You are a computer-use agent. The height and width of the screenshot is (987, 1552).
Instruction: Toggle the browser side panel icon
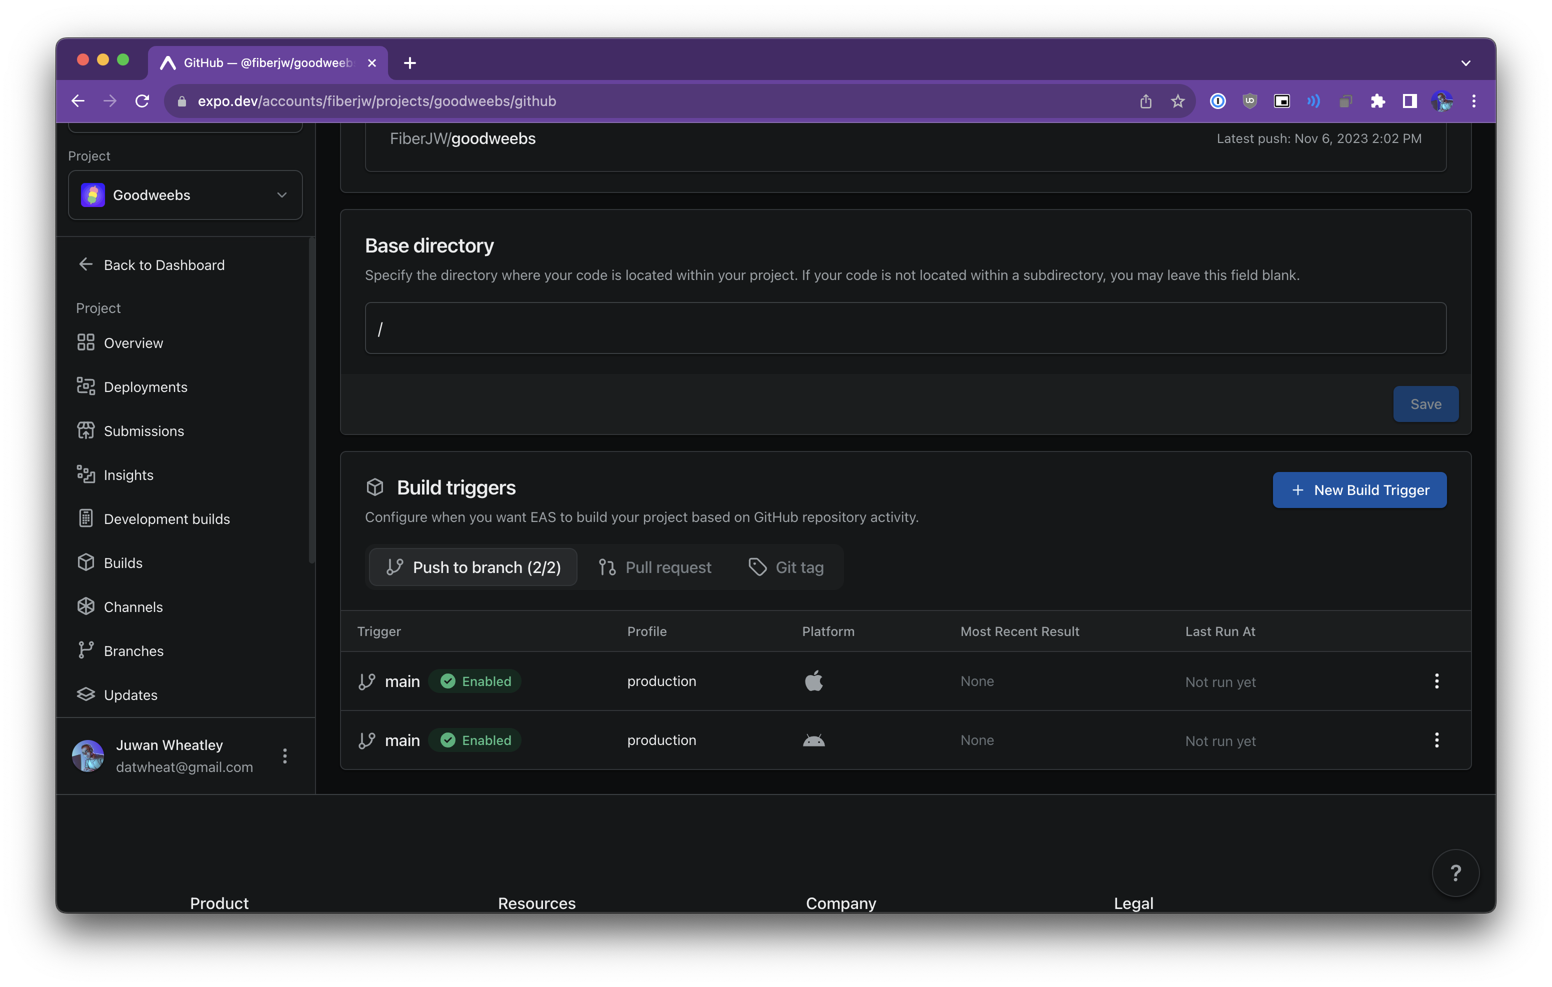[1409, 100]
